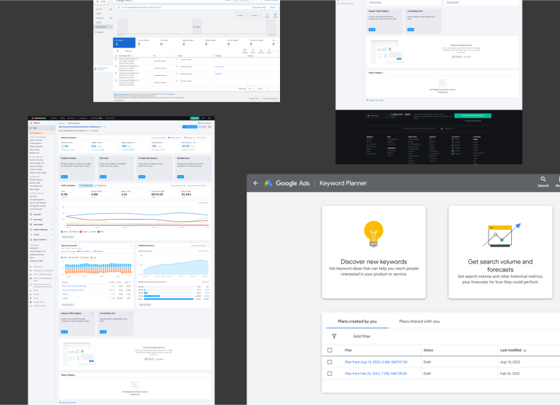Click the filter funnel icon in Change history window
Screen dimensions: 560x405
coord(117,51)
